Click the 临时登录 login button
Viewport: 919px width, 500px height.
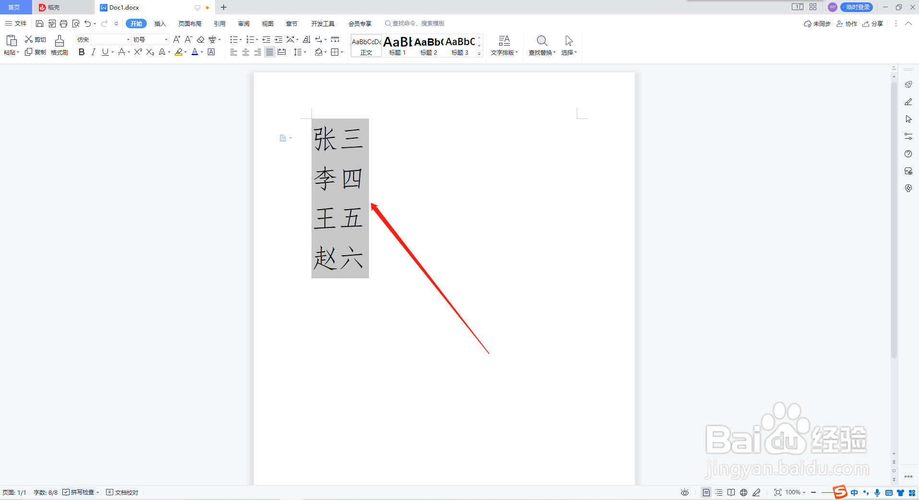tap(858, 7)
